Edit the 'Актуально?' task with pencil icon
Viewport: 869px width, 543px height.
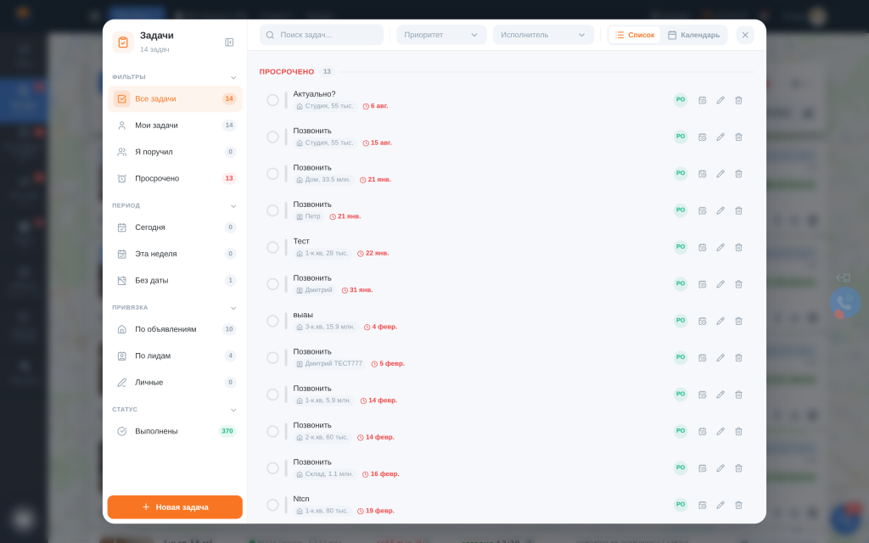[x=720, y=100]
